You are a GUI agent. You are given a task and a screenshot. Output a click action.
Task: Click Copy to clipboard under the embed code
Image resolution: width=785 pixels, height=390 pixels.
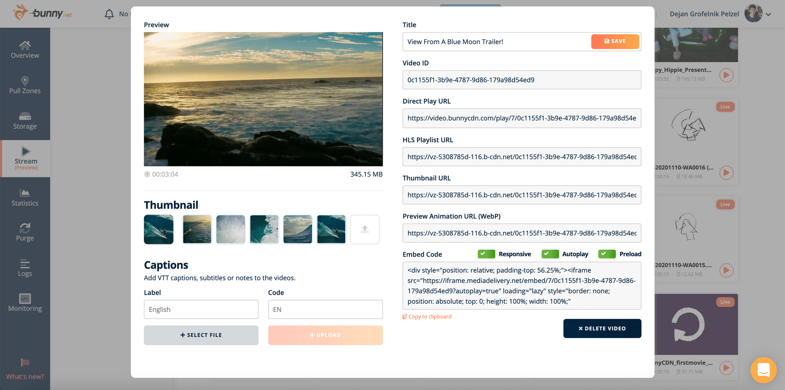427,316
